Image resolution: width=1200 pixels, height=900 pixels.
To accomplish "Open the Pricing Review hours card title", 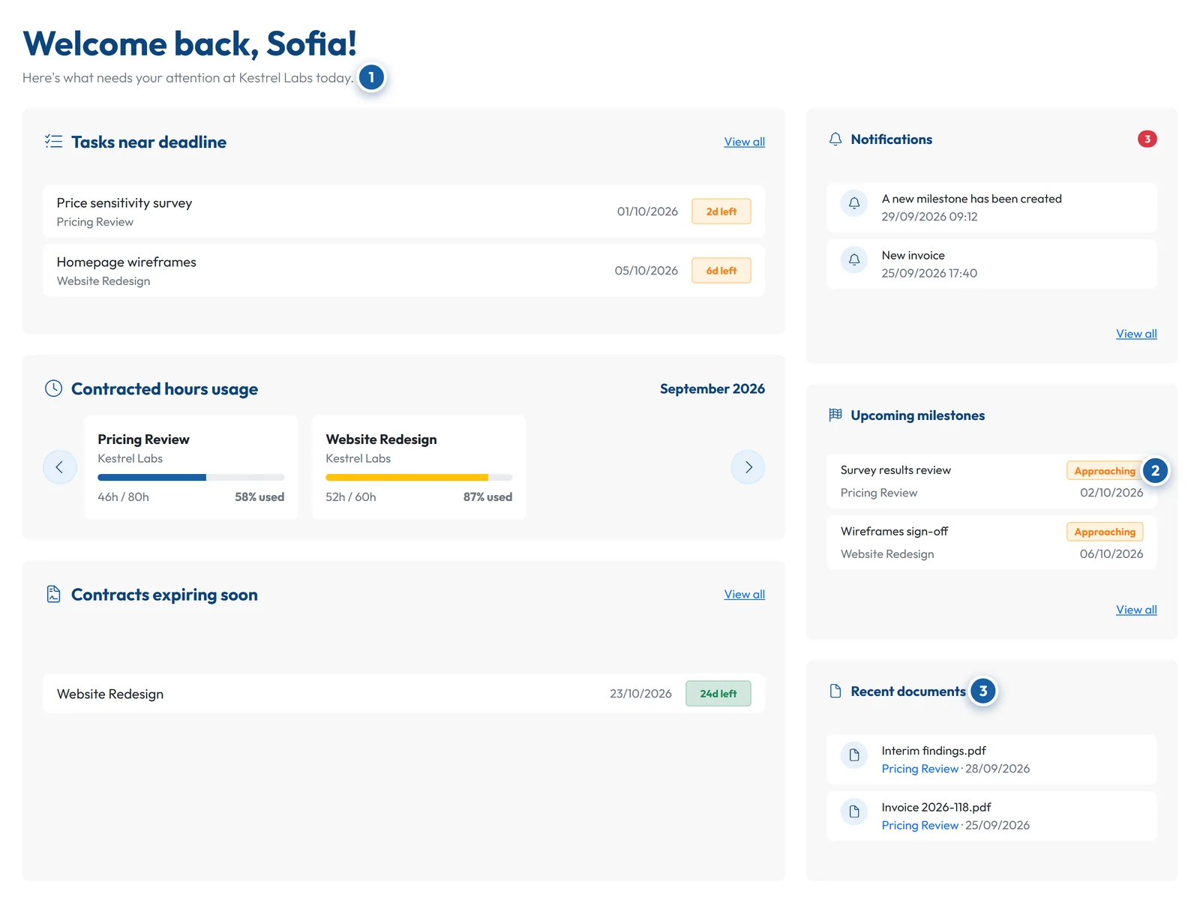I will (143, 439).
